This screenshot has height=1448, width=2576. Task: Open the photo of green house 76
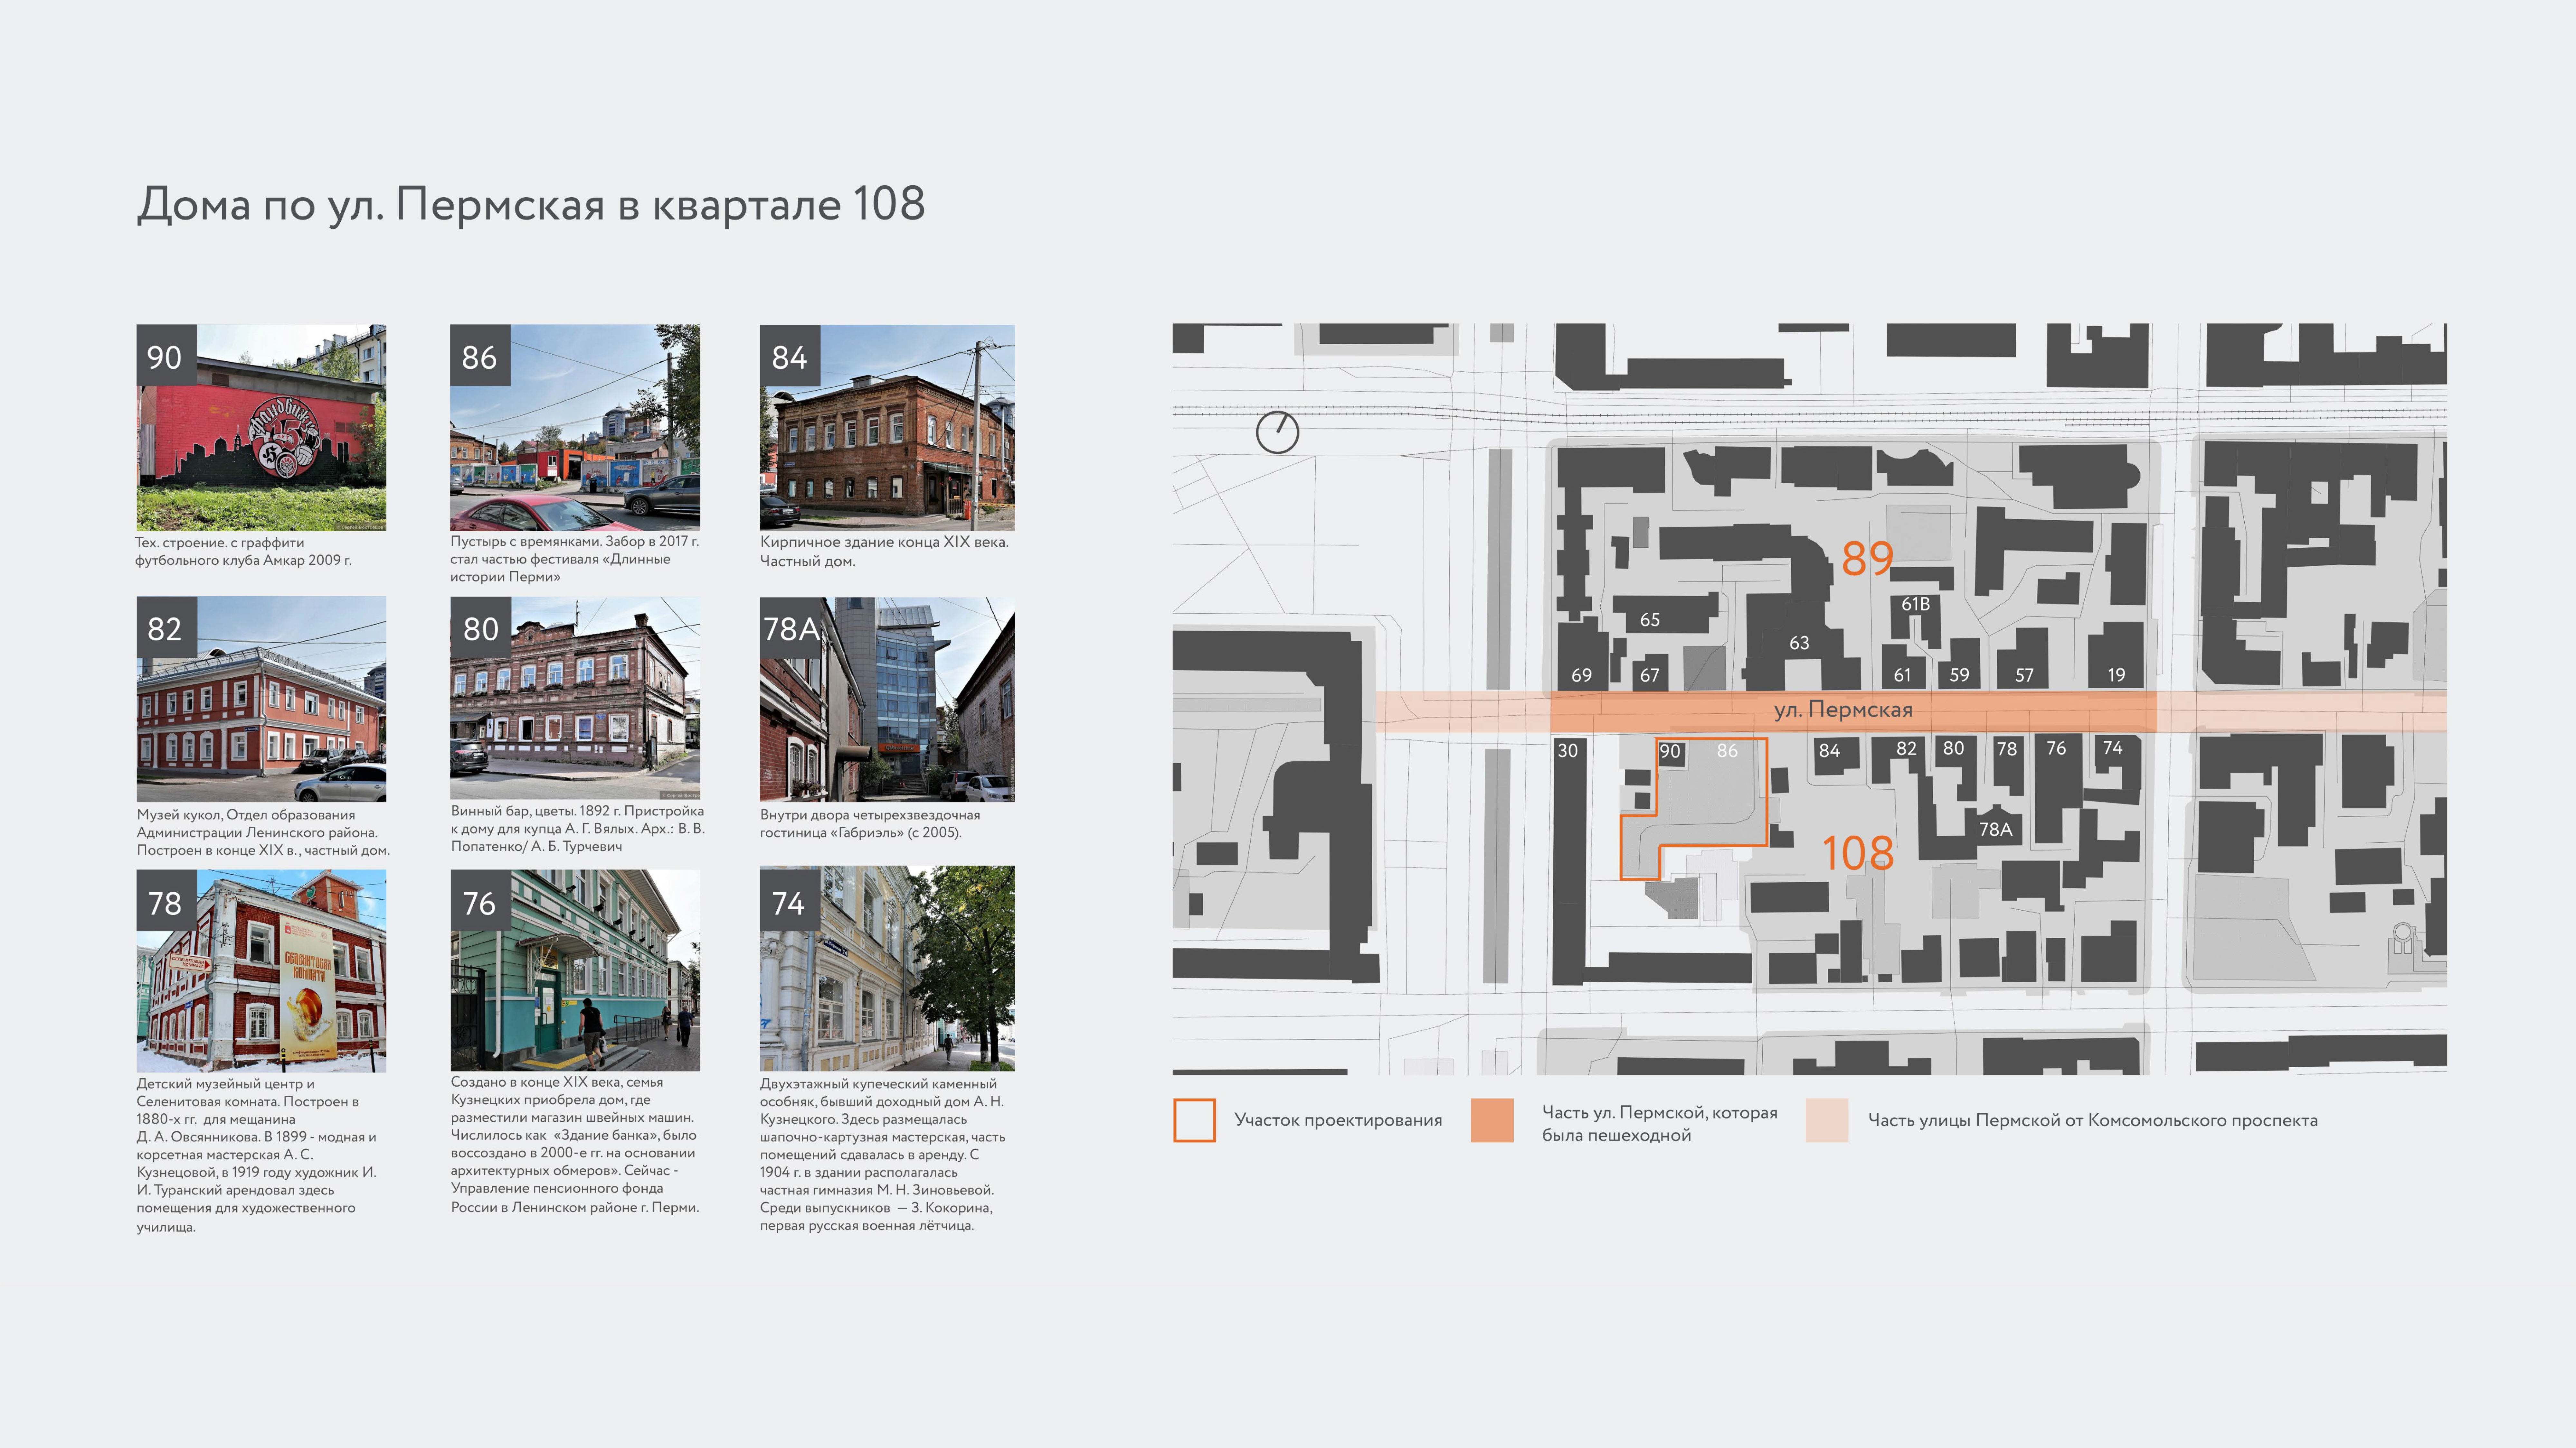click(575, 970)
